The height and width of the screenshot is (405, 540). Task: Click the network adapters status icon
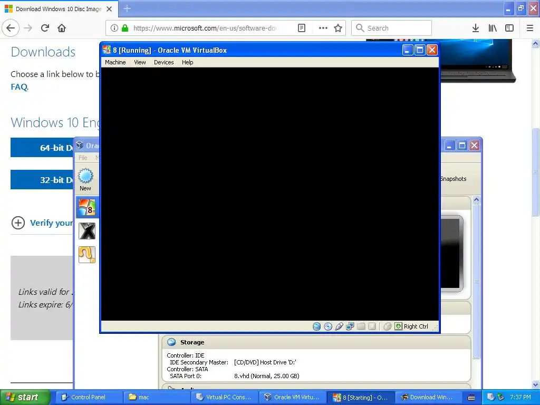350,326
